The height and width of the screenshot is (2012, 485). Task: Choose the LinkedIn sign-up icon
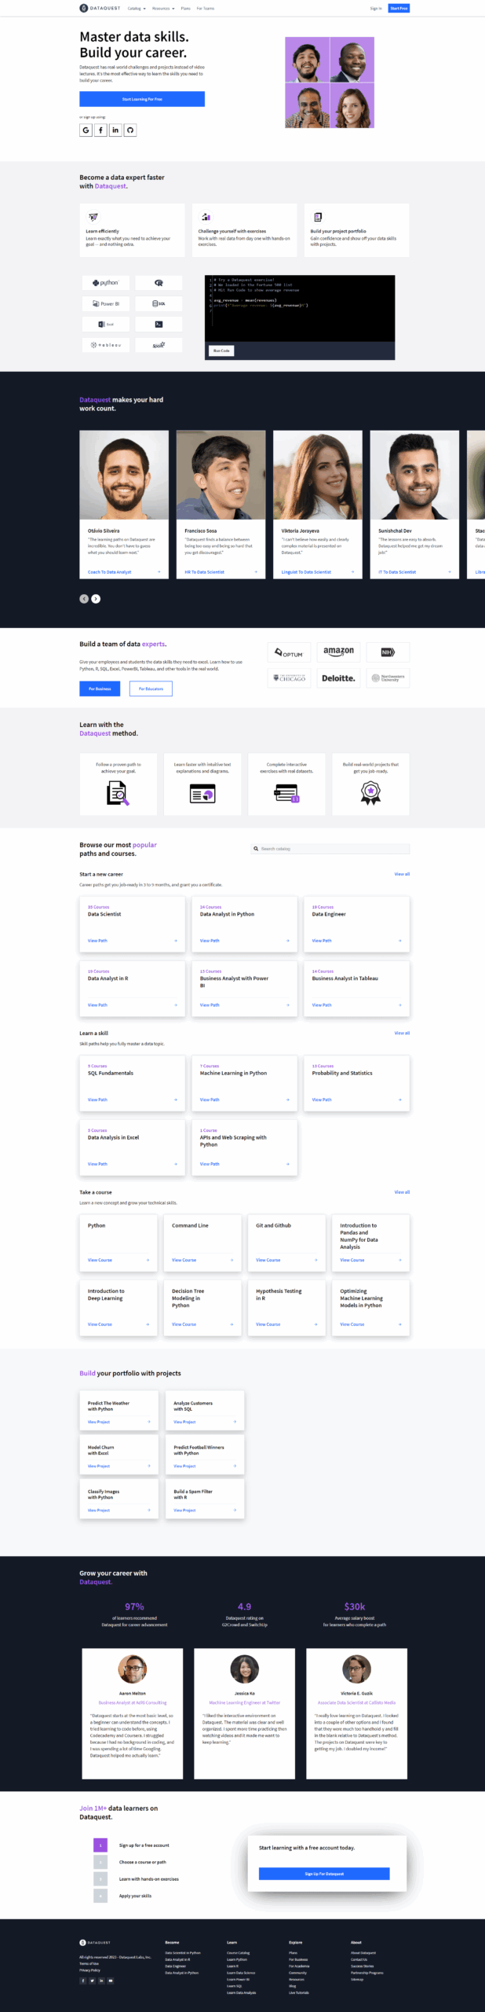coord(115,130)
